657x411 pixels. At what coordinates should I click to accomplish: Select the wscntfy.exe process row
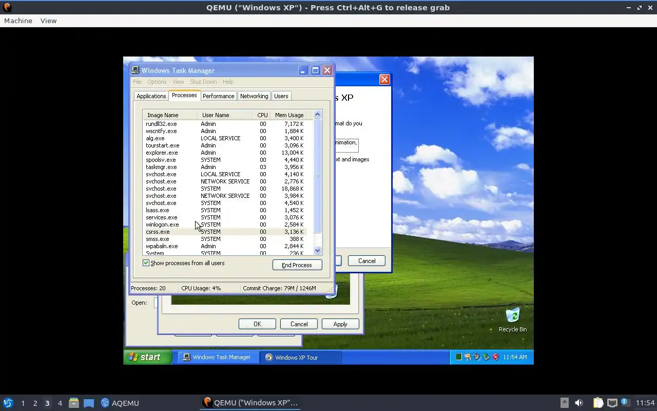pos(225,131)
